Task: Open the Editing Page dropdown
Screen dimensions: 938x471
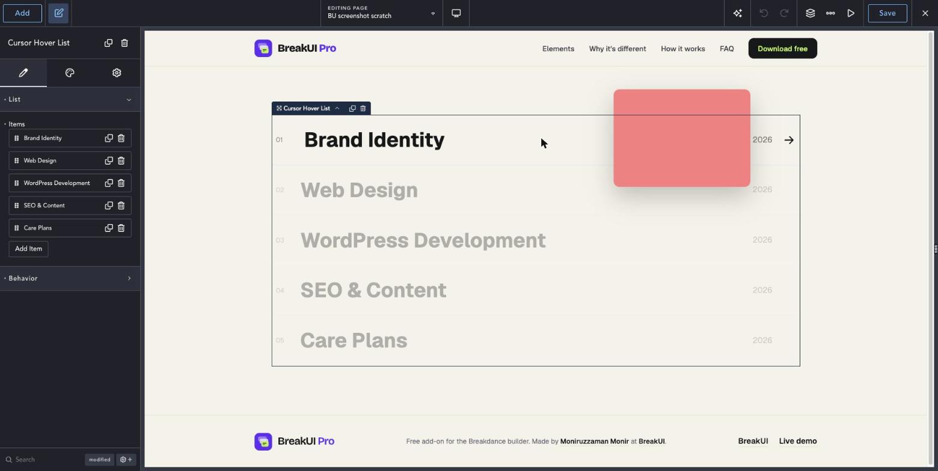Action: tap(381, 13)
